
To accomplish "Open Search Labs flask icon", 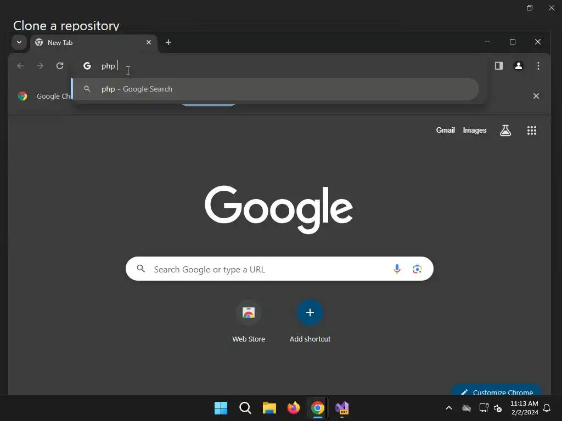I will [x=505, y=130].
